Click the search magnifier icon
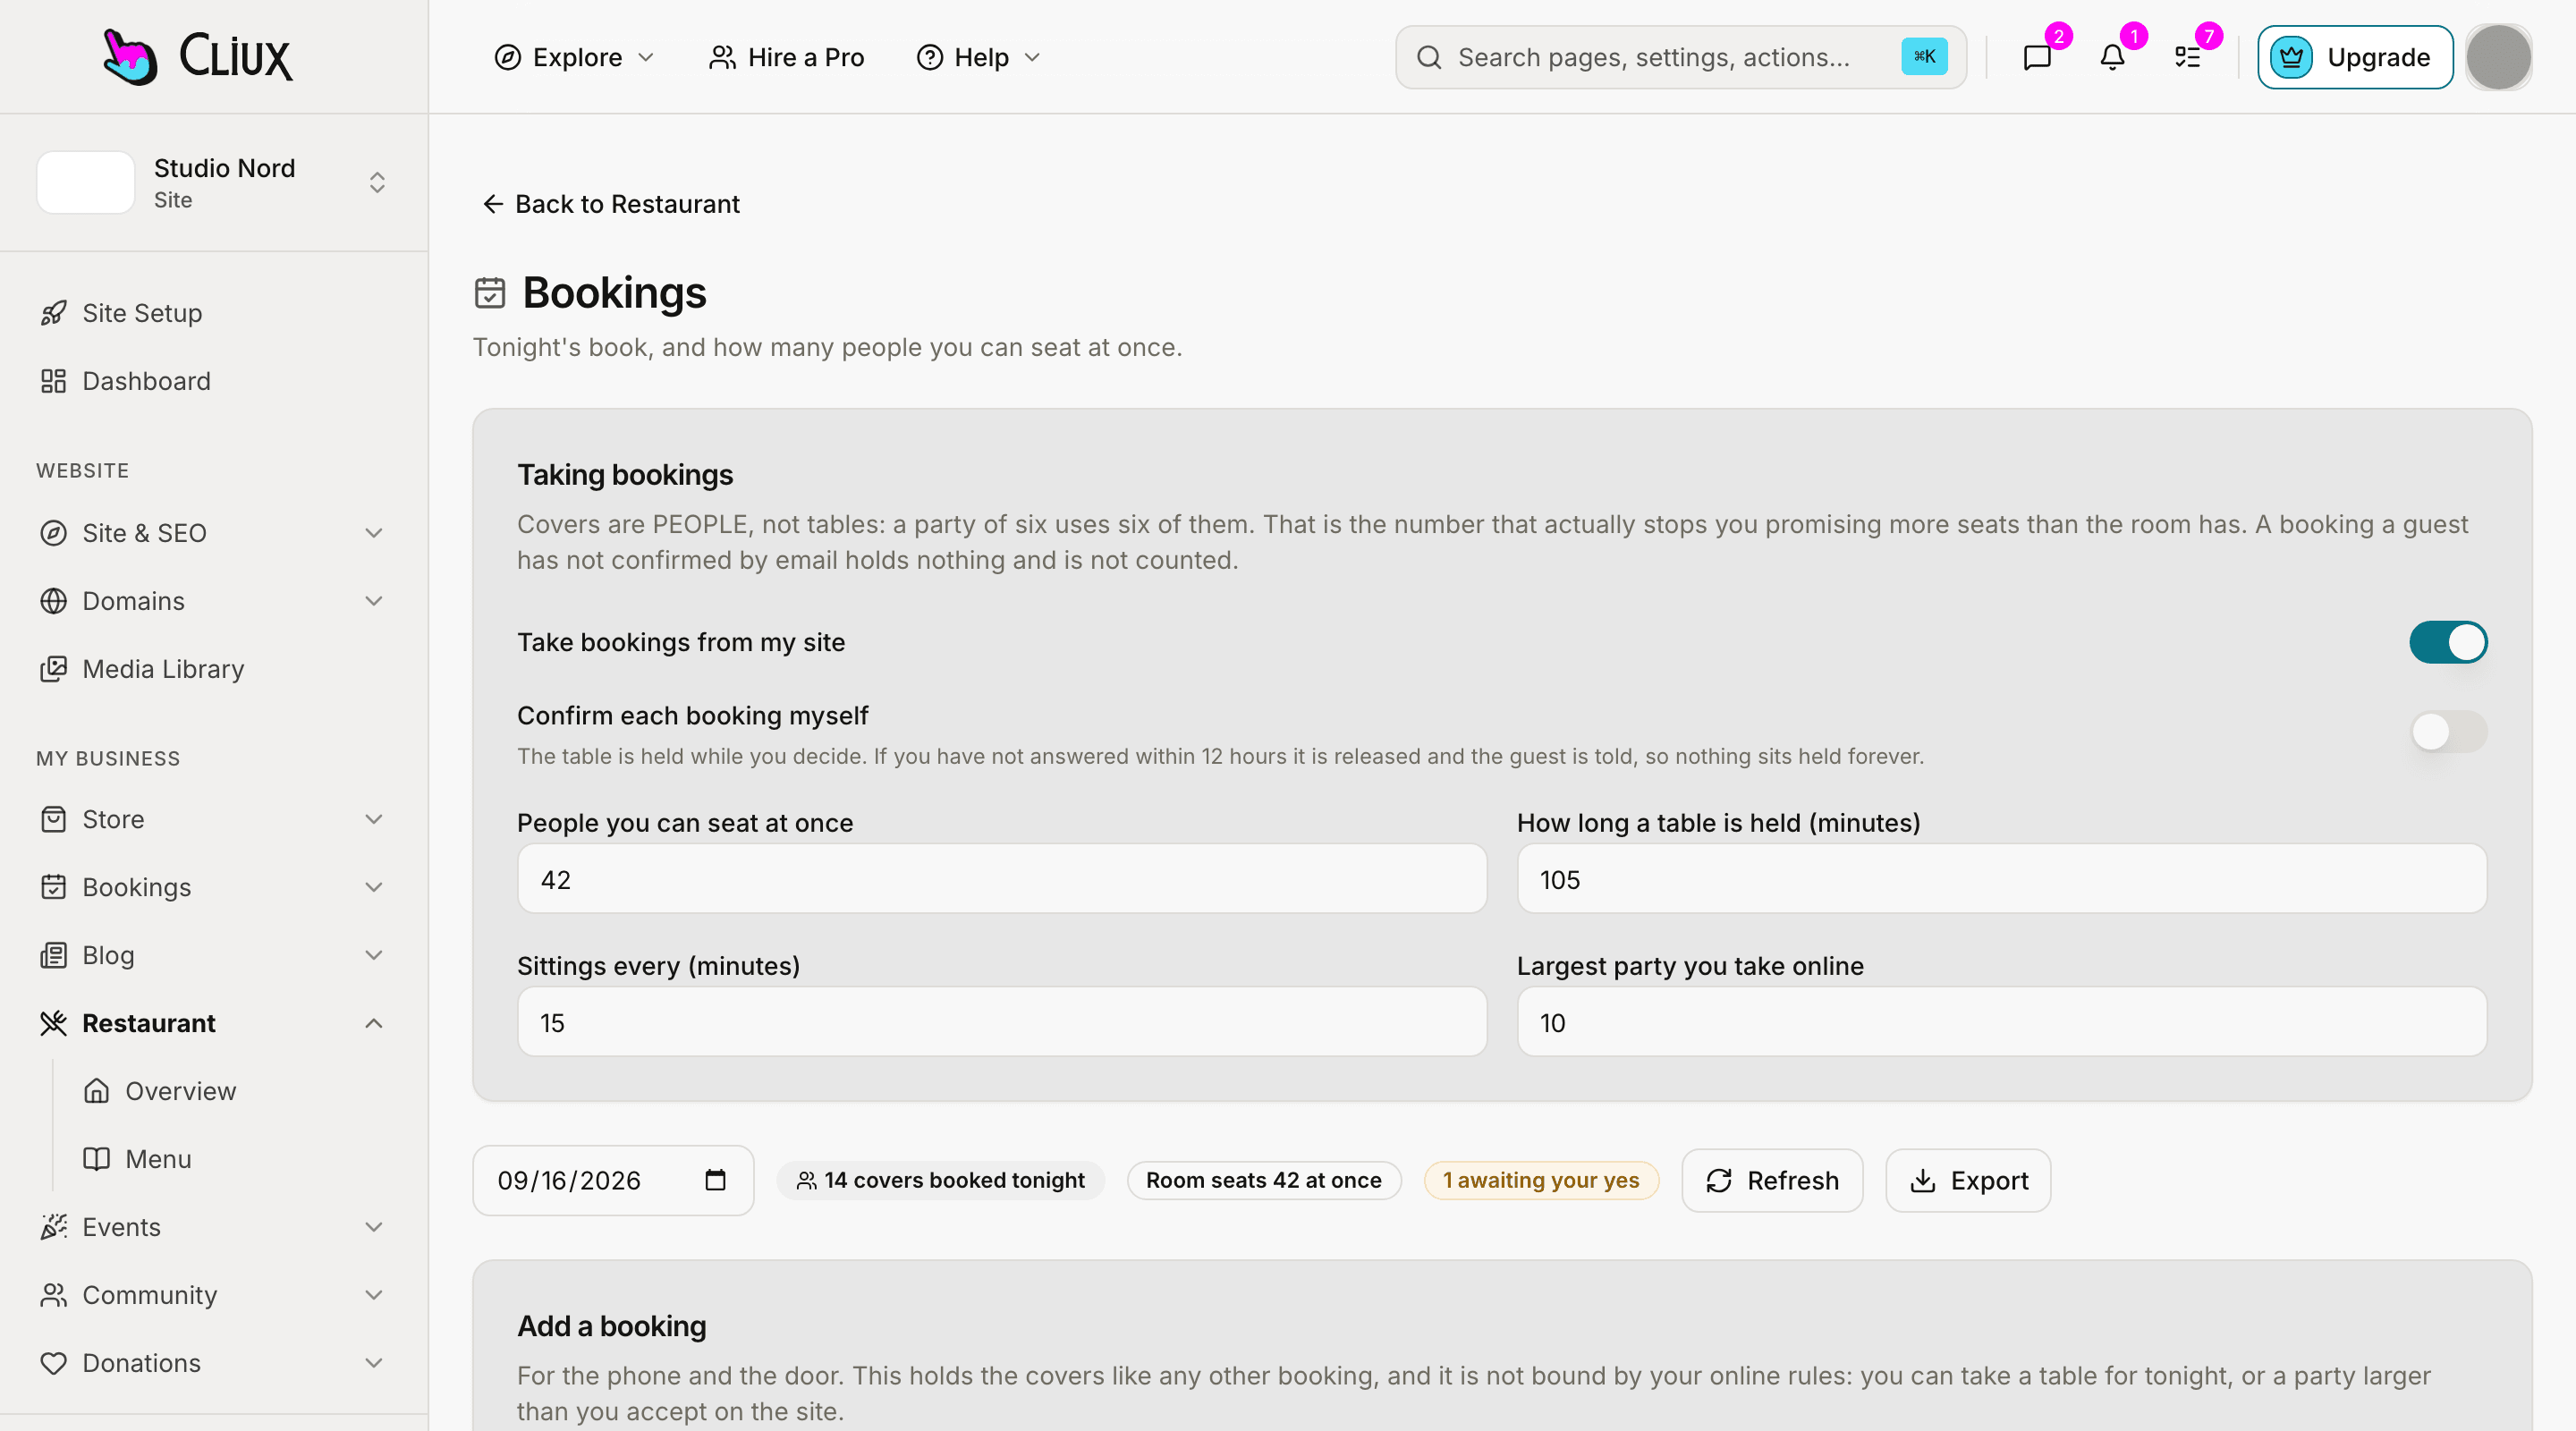This screenshot has height=1431, width=2576. tap(1429, 58)
